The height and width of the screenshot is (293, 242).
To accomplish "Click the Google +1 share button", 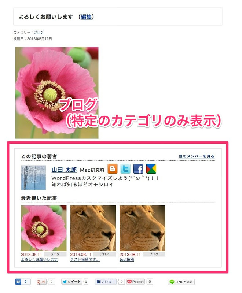I will 41,282.
